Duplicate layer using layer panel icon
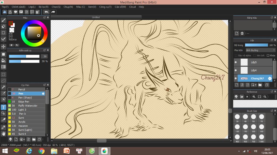277x155 pixels. (267, 85)
